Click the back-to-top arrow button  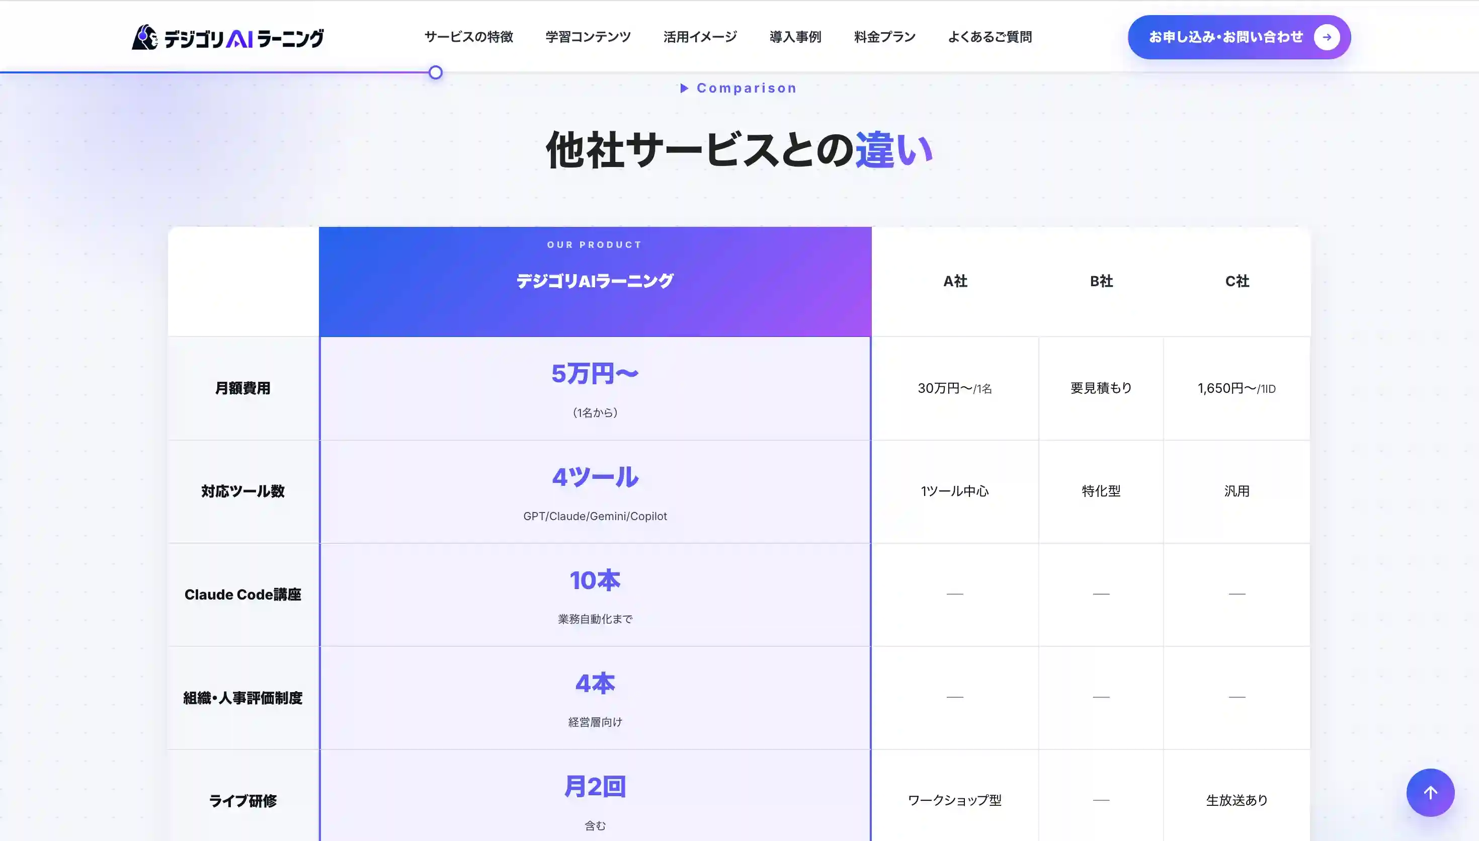(x=1430, y=793)
